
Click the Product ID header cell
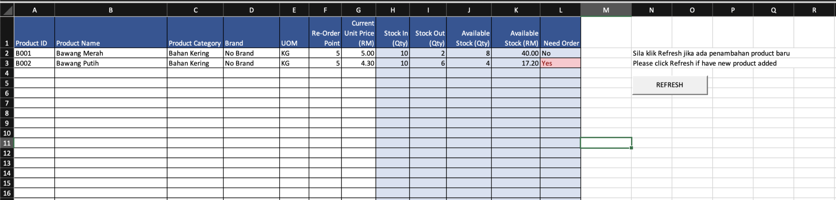coord(34,33)
